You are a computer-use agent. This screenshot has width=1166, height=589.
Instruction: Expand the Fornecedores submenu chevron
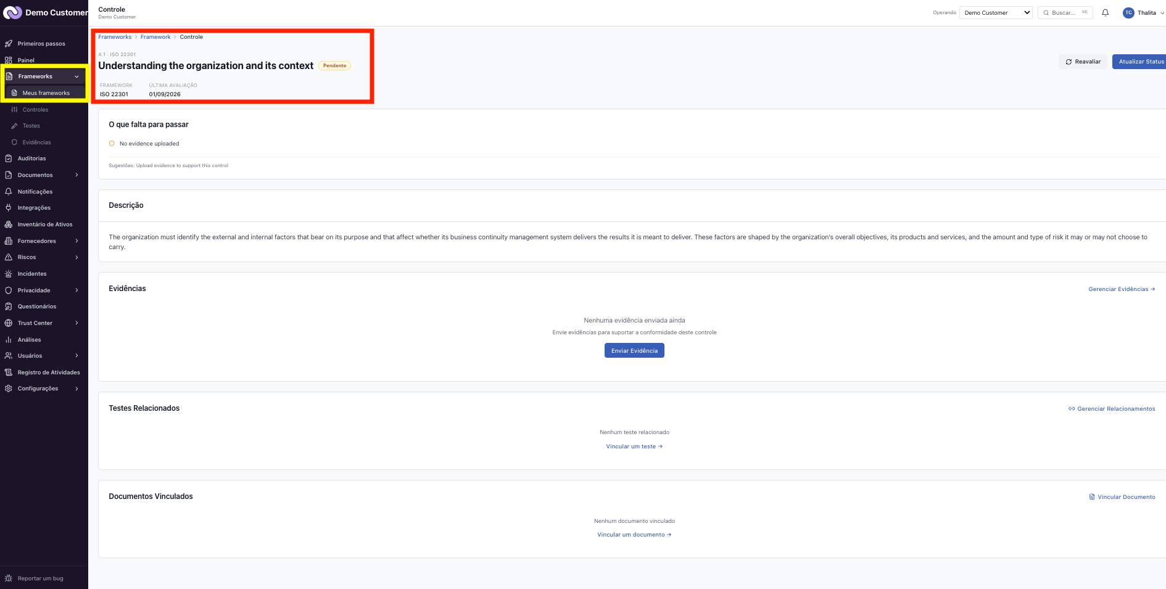point(76,241)
